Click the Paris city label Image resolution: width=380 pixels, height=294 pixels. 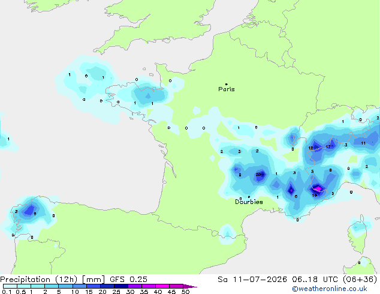click(227, 89)
